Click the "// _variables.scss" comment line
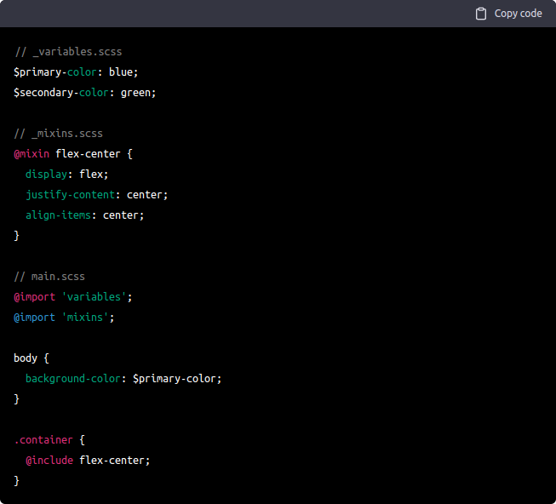 68,52
